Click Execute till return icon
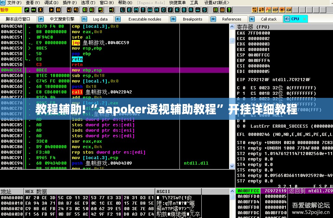 101,10
